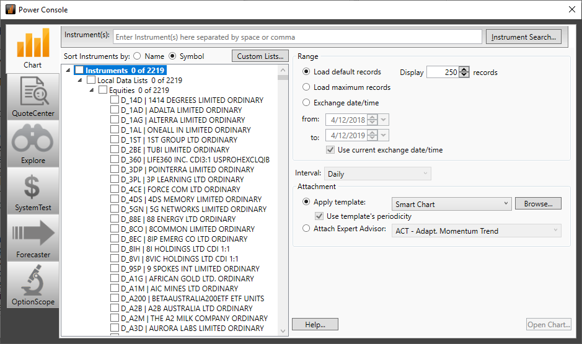582x344 pixels.
Task: Increase the from date 4/12/2018 spinner
Action: (373, 117)
